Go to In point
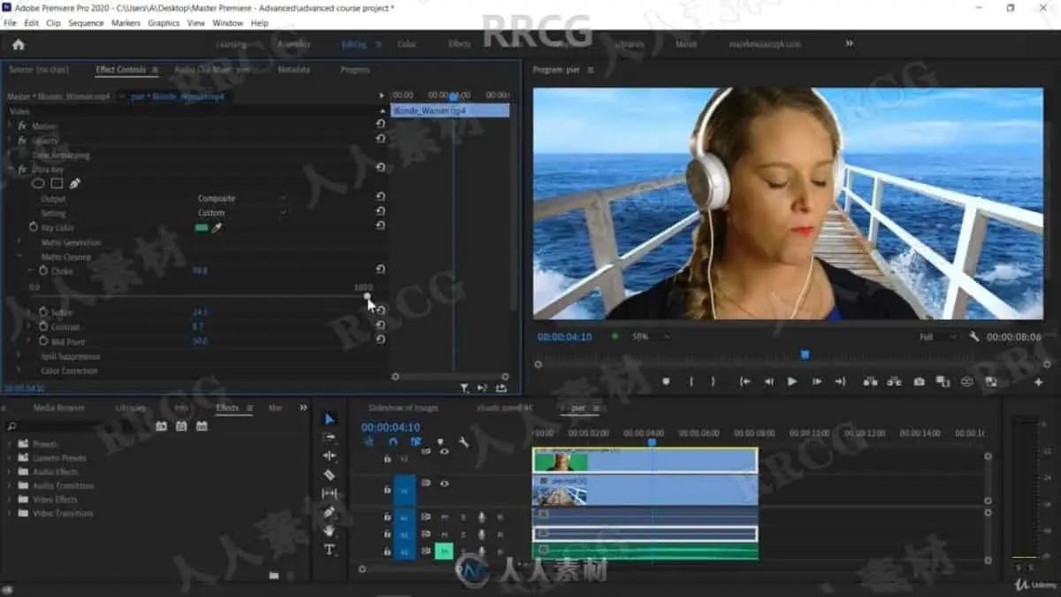This screenshot has width=1061, height=597. [745, 382]
